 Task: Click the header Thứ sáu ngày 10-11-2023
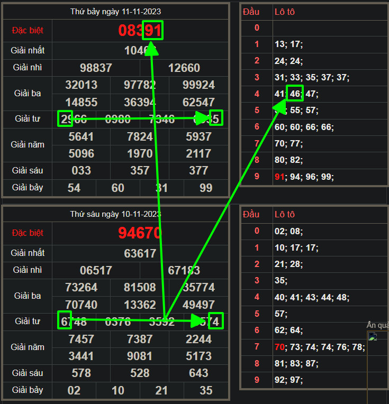pyautogui.click(x=116, y=214)
